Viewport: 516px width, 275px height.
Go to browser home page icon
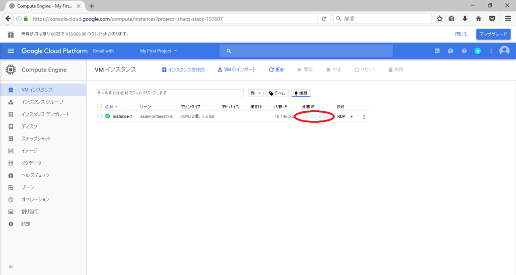click(x=479, y=19)
